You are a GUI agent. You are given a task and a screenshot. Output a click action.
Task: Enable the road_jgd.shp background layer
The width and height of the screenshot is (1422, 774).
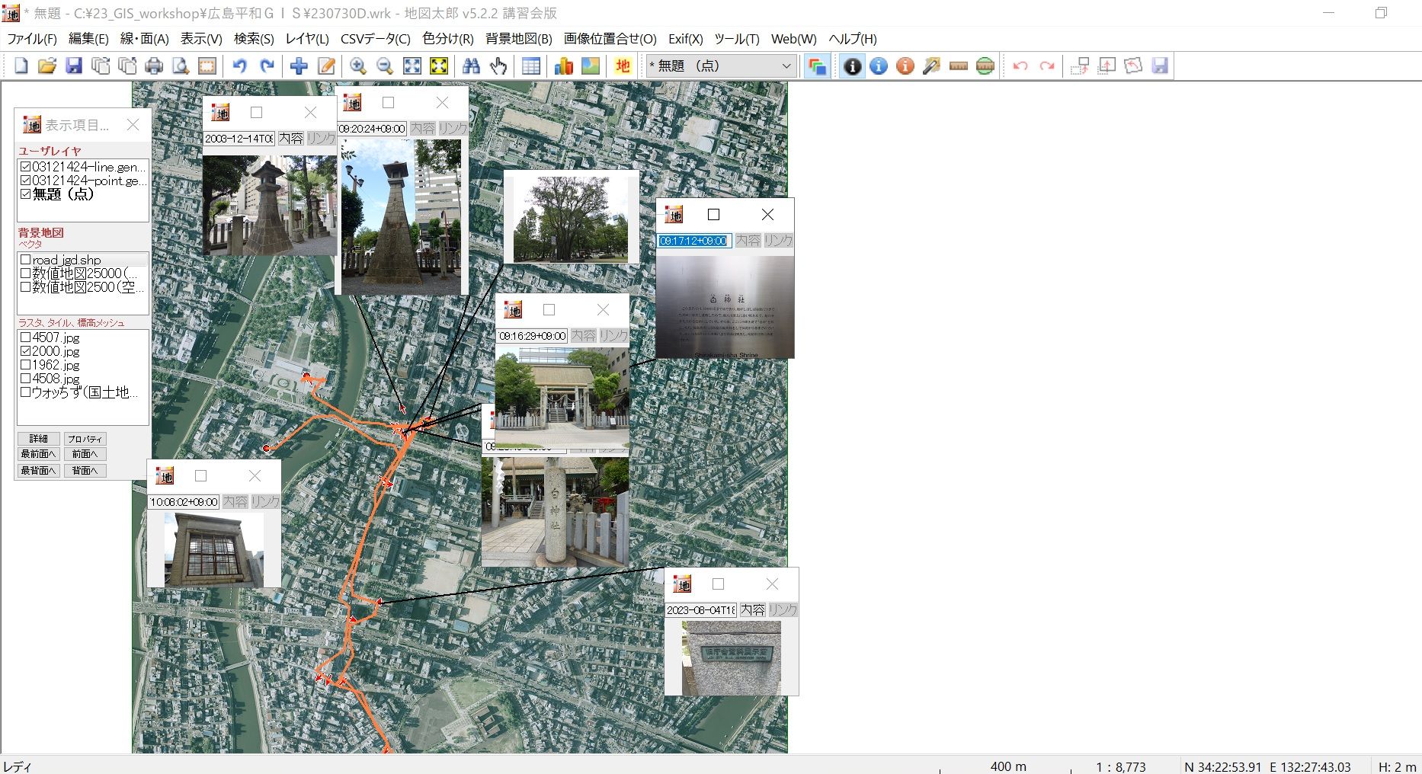tap(26, 260)
